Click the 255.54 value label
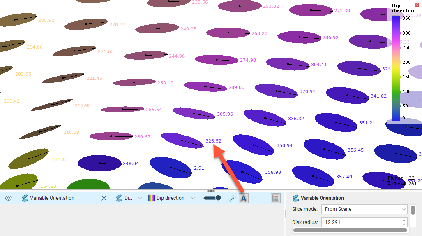Image resolution: width=422 pixels, height=236 pixels. click(154, 110)
